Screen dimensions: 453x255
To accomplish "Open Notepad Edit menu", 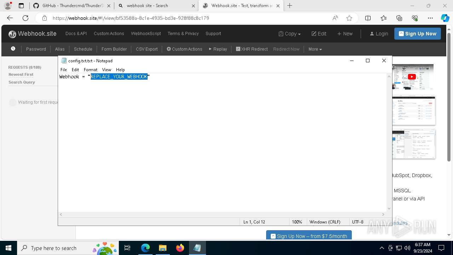I will [75, 70].
